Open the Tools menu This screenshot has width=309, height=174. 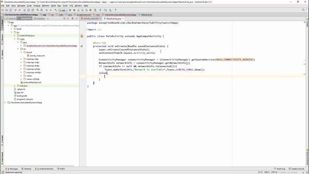pyautogui.click(x=65, y=6)
